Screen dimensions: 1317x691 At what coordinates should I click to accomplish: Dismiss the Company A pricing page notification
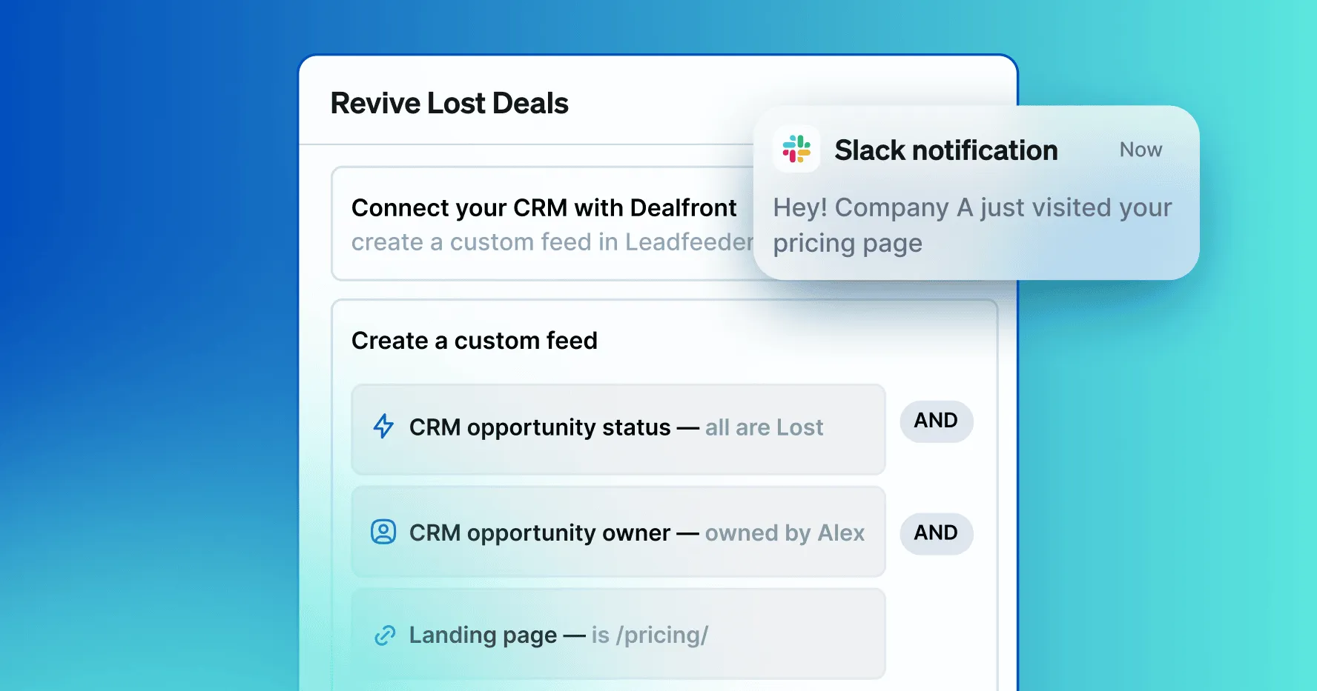tap(972, 225)
